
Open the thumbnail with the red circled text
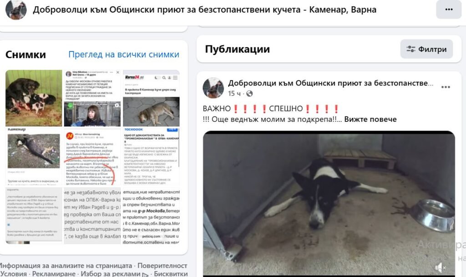tap(92, 157)
